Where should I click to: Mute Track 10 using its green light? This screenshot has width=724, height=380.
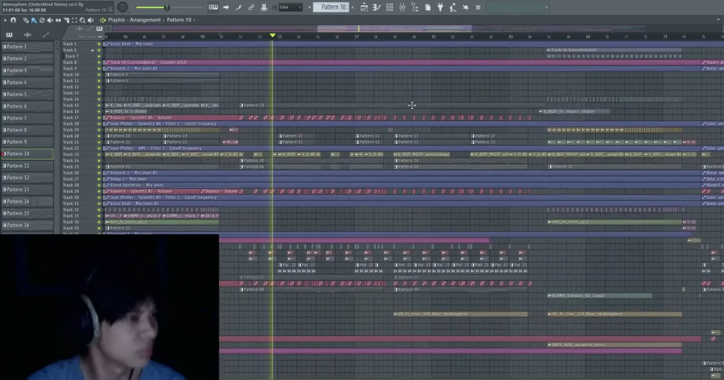pos(99,75)
